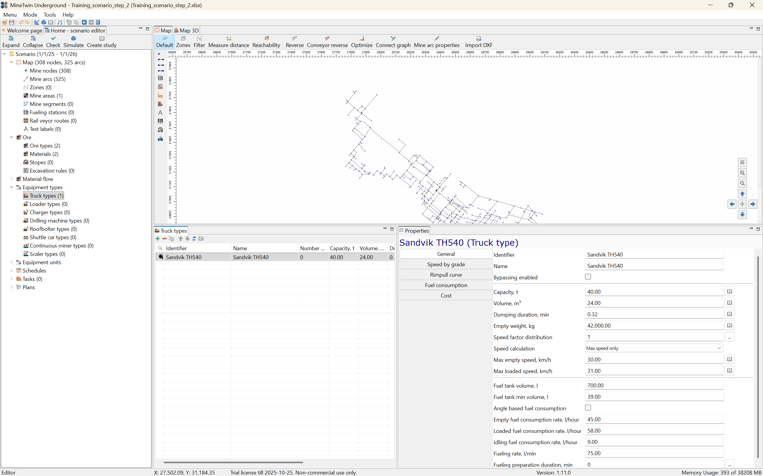Click the blue back arrow navigation icon

[x=84, y=22]
